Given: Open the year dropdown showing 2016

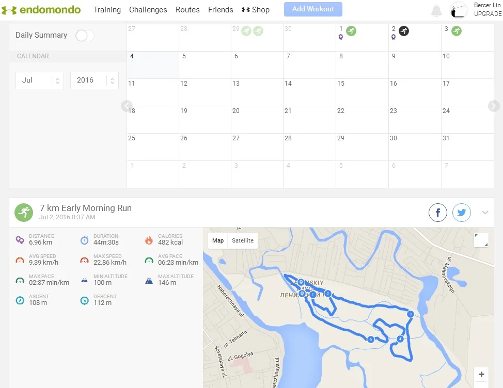Looking at the screenshot, I should 95,80.
